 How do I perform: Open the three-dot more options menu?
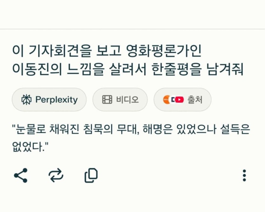coord(244,175)
